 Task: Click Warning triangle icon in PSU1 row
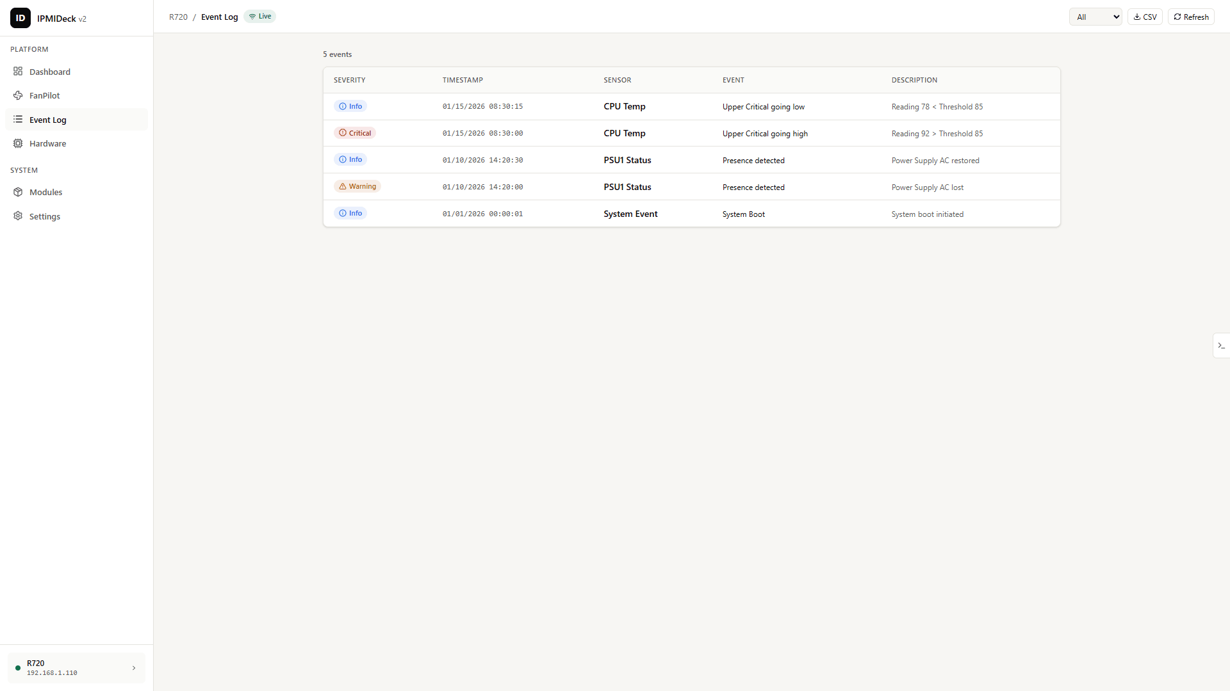pyautogui.click(x=343, y=186)
